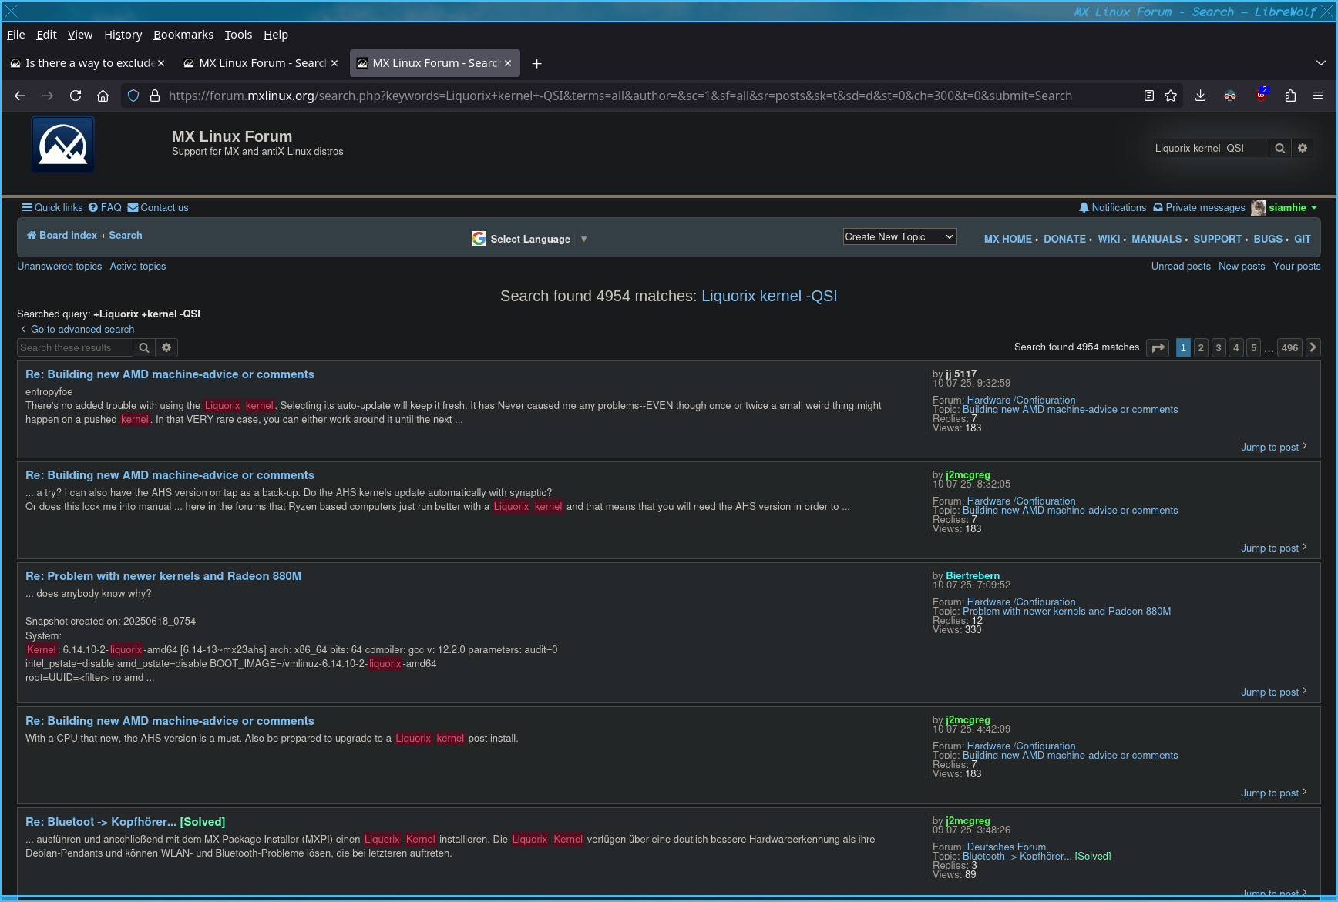The image size is (1338, 902).
Task: Open the WIKI link
Action: (1109, 239)
